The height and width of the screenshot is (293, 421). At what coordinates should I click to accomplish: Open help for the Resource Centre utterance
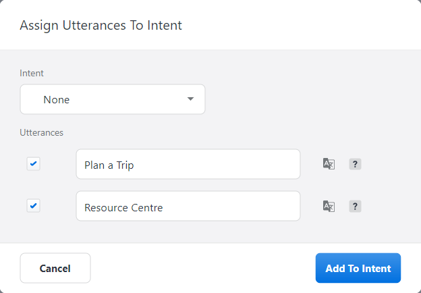(x=355, y=206)
